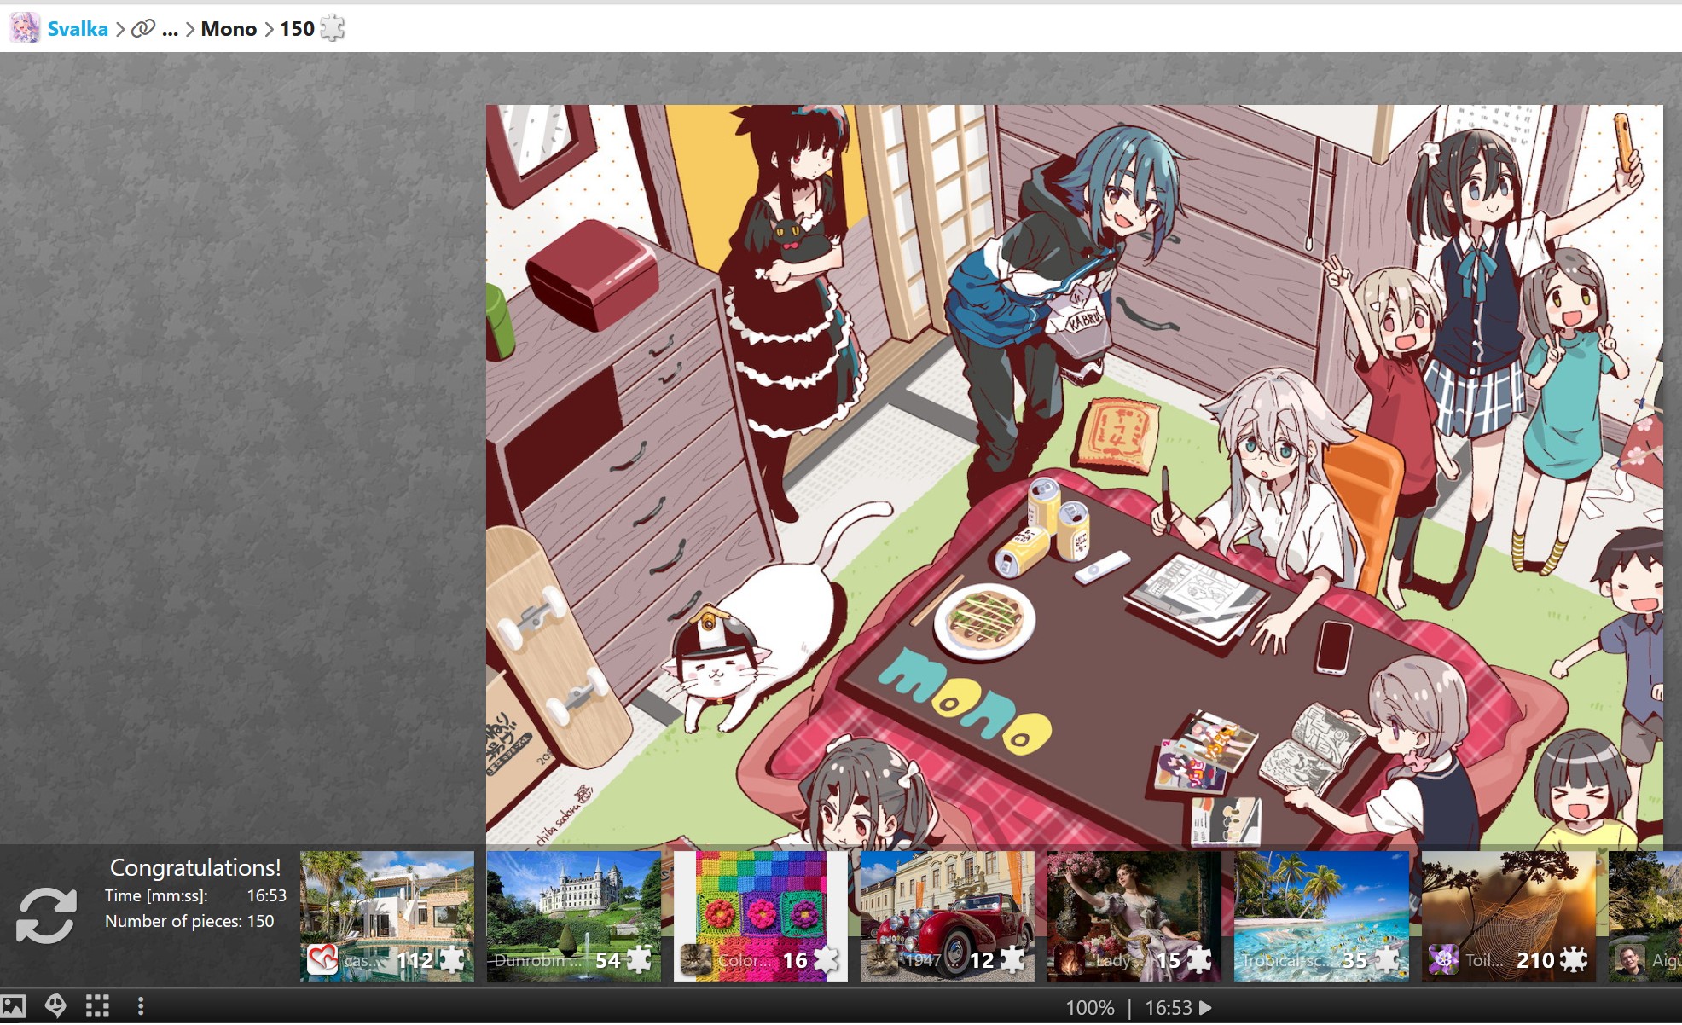Viewport: 1682px width, 1025px height.
Task: Click the Svalka user avatar
Action: pos(24,28)
